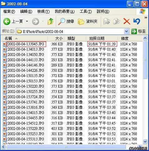Click date 91/8/4 下午 03:45

pos(102,123)
